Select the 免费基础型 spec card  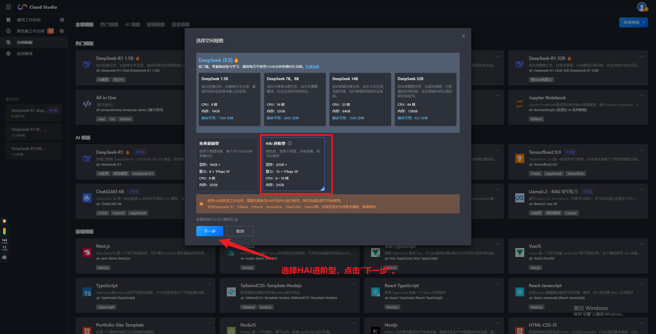227,164
